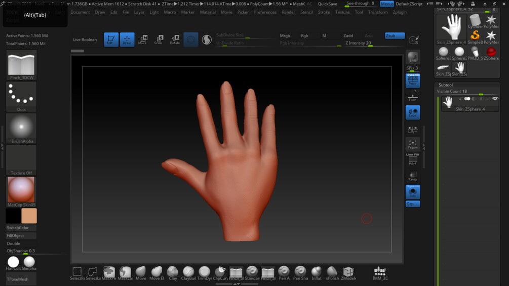This screenshot has height=286, width=509.
Task: Select the Scale transform tool
Action: point(159,39)
